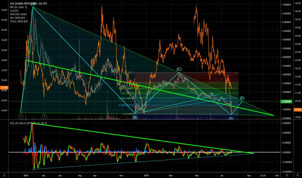Toggle the B scale button at bottom right
This screenshot has height=178, width=302.
tap(297, 175)
